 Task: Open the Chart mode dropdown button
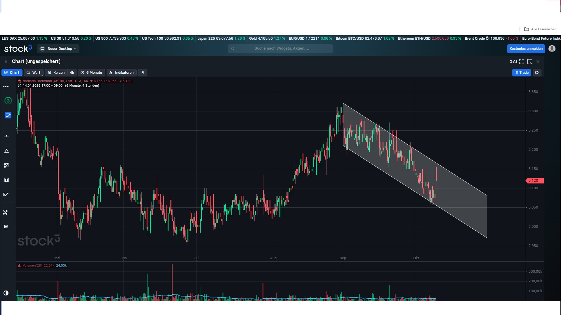tap(12, 73)
